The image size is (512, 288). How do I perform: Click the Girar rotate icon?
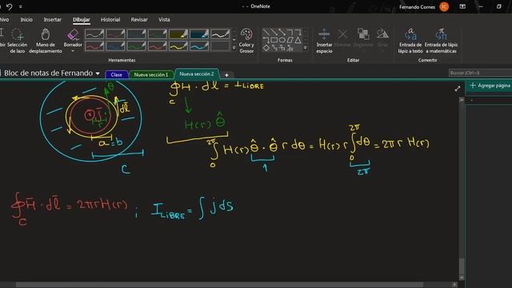coord(382,34)
